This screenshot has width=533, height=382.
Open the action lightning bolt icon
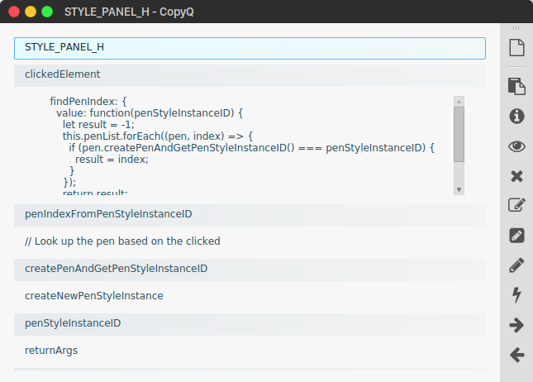click(x=516, y=295)
